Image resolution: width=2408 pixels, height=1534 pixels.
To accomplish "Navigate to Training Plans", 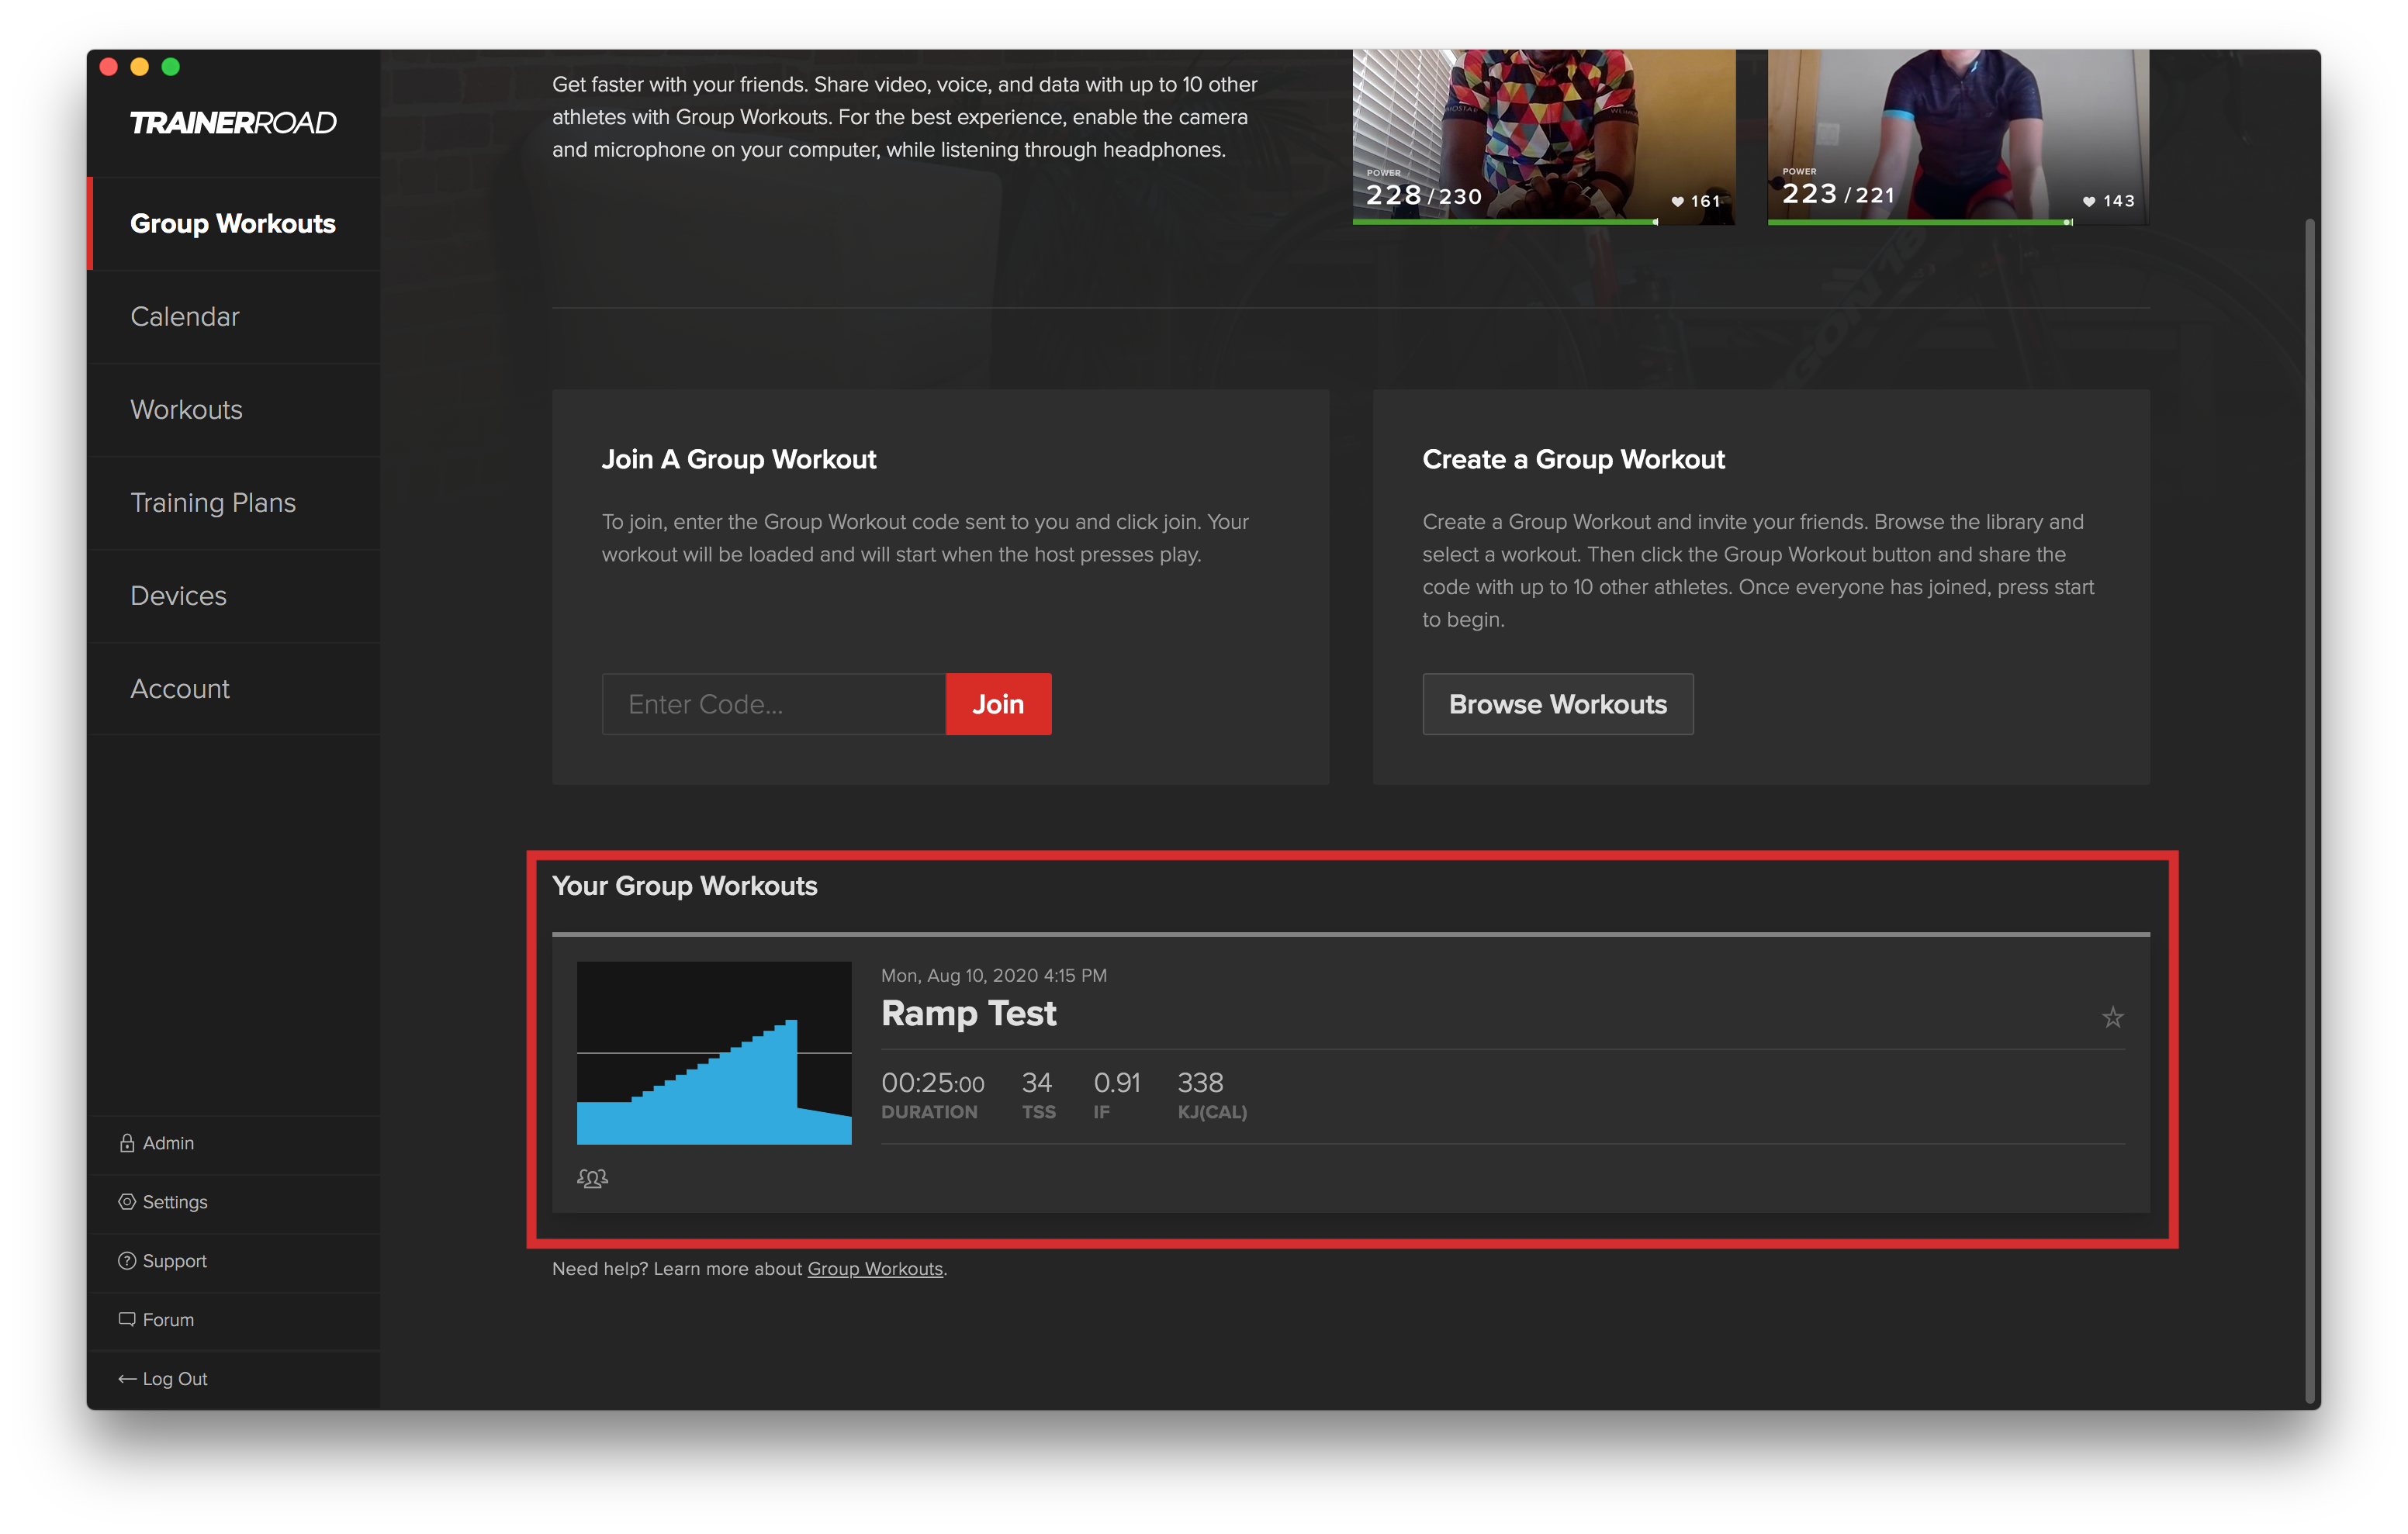I will [x=233, y=503].
